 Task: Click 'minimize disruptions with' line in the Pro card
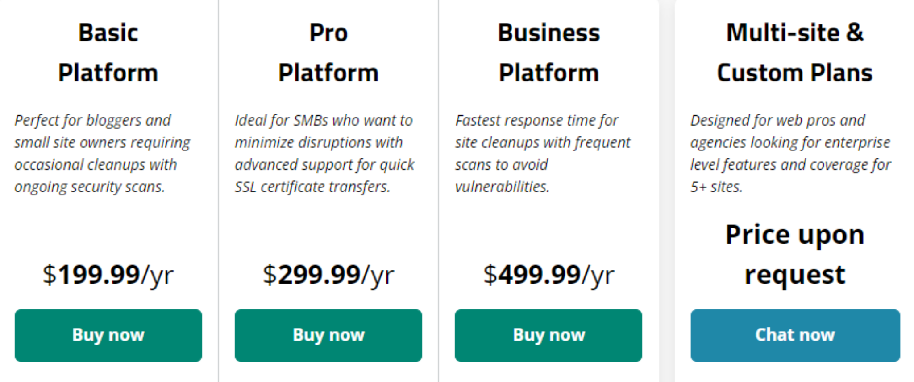pos(319,142)
